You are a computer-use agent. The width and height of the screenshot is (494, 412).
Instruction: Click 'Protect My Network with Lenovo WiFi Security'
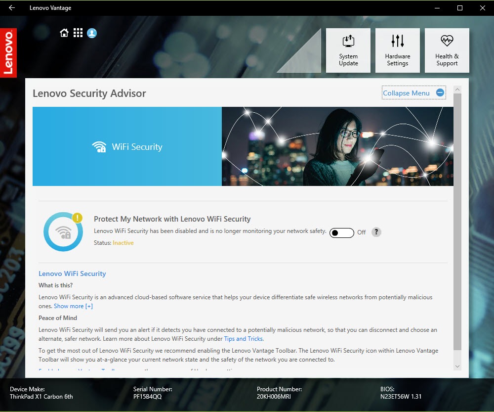pyautogui.click(x=172, y=219)
